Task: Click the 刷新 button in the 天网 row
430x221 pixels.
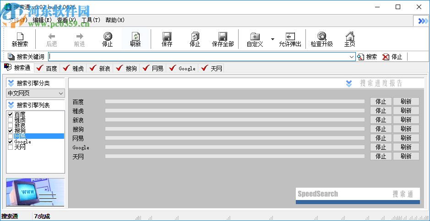Action: click(x=406, y=157)
